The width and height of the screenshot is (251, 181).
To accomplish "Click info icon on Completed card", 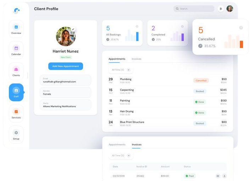I will tap(182, 26).
